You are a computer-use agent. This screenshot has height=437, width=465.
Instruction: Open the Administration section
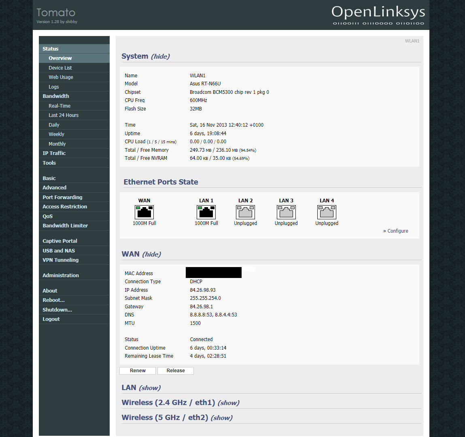[61, 276]
